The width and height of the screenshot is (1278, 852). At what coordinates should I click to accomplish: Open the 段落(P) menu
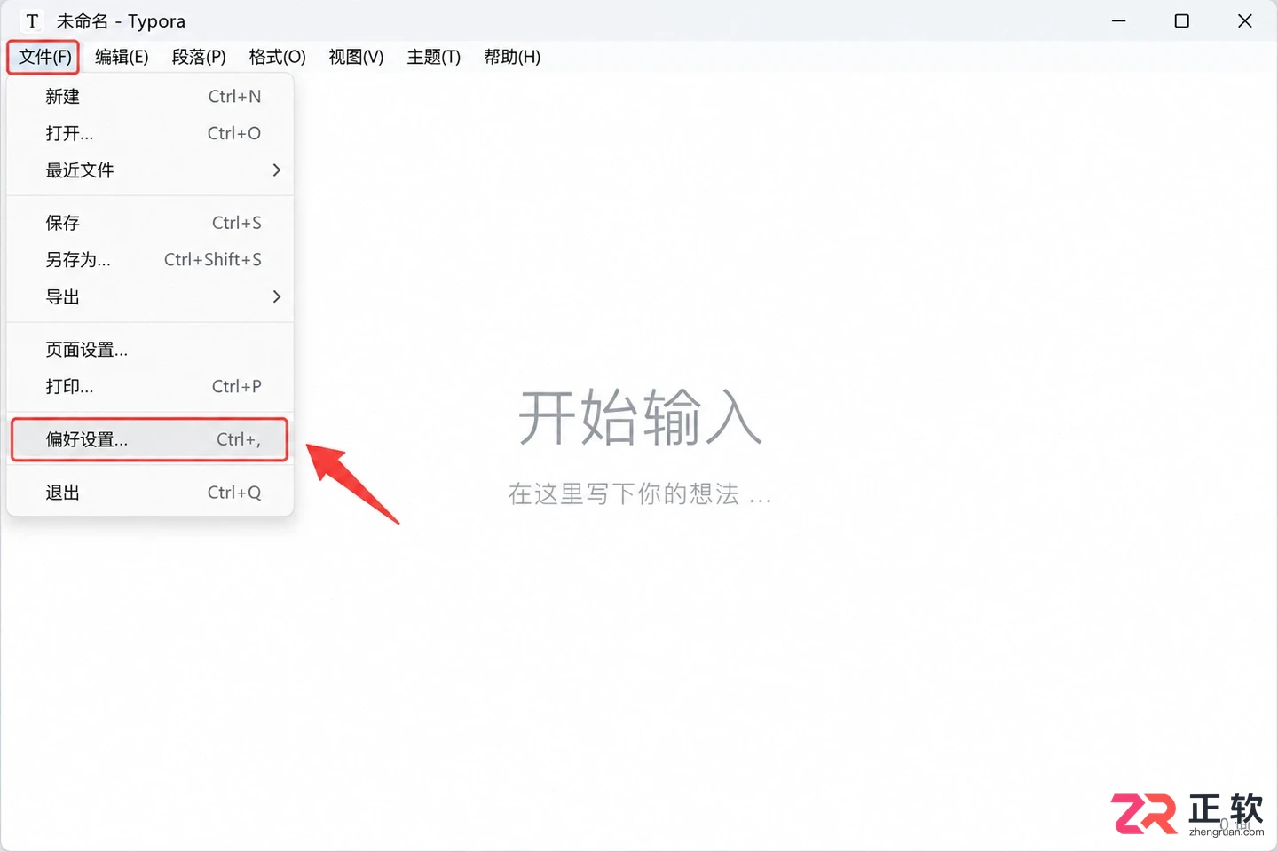[199, 57]
